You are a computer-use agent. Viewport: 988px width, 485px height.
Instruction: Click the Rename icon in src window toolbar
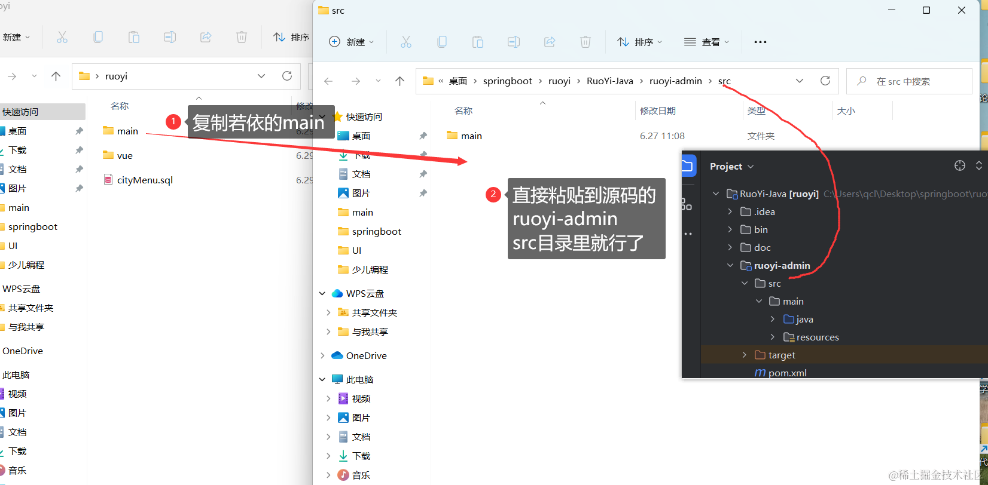tap(514, 42)
